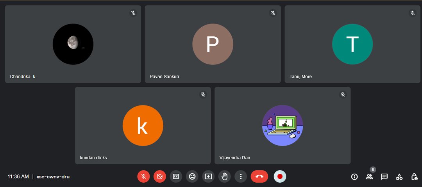Click the muted mic icon on Pavan Sankuri tile
422x187 pixels.
[273, 13]
